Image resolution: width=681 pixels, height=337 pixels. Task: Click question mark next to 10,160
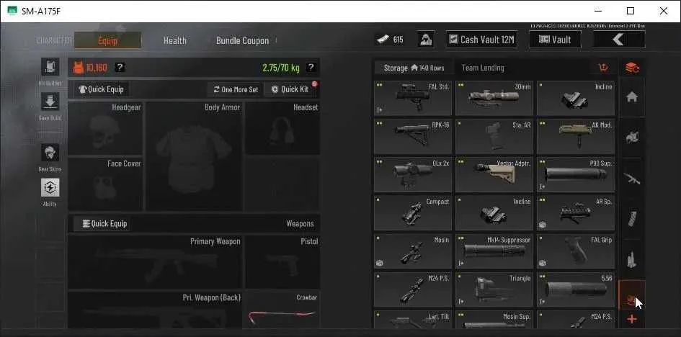coord(120,68)
